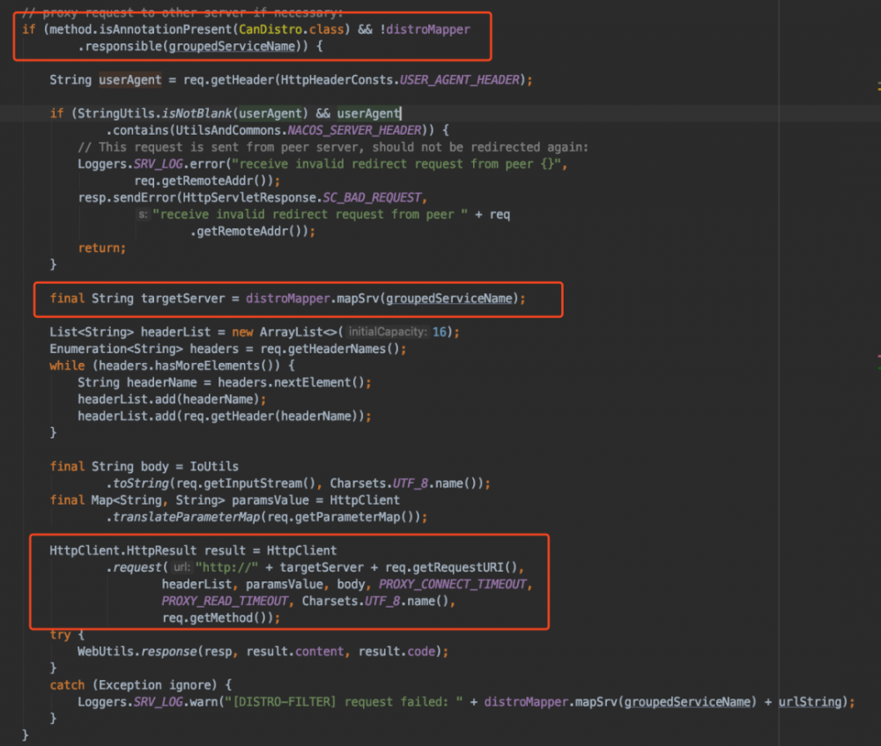Click the 'This request is sent from peer' comment
The height and width of the screenshot is (746, 881).
333,147
